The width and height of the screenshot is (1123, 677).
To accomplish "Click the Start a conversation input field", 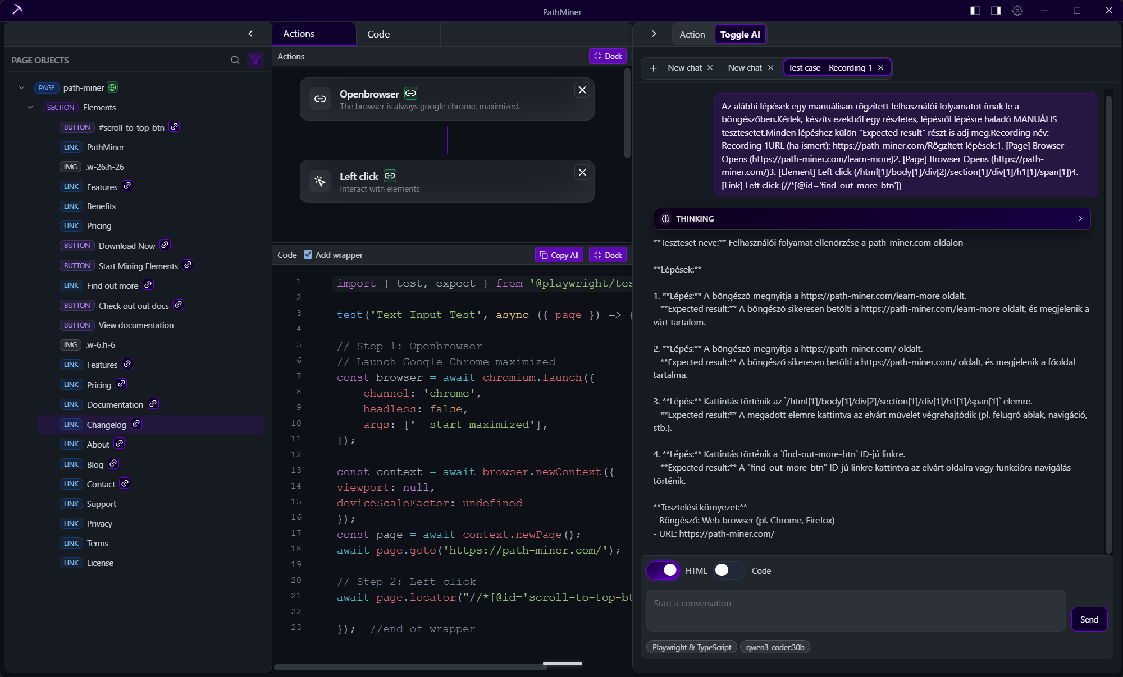I will pyautogui.click(x=855, y=610).
